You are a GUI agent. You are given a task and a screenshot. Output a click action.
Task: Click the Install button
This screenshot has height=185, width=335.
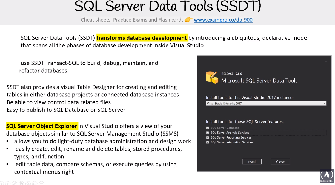[252, 162]
